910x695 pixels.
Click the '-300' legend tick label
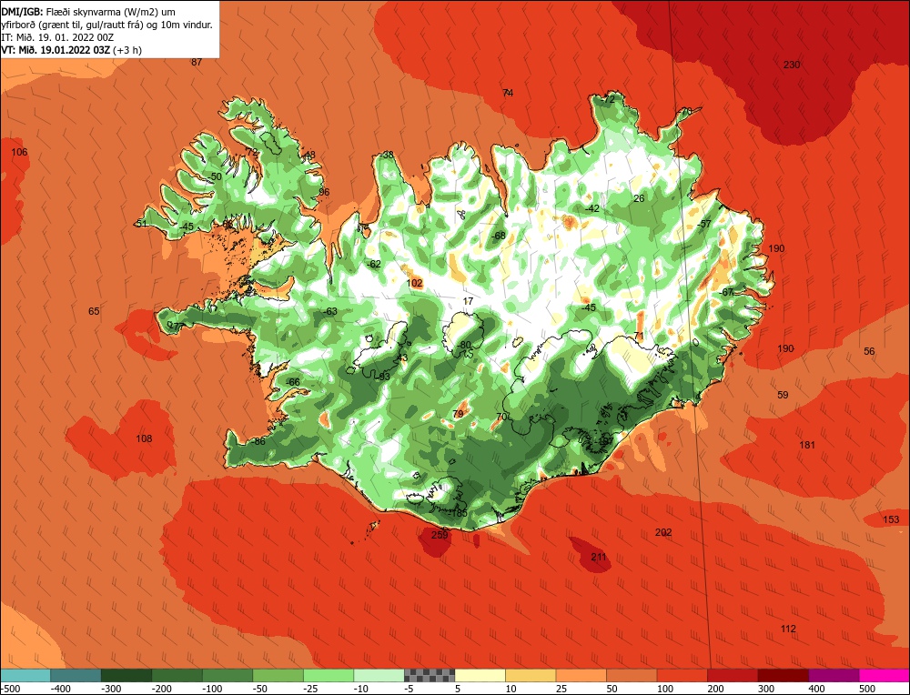111,689
